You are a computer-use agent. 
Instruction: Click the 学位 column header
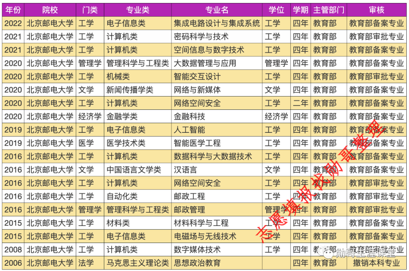click(276, 10)
